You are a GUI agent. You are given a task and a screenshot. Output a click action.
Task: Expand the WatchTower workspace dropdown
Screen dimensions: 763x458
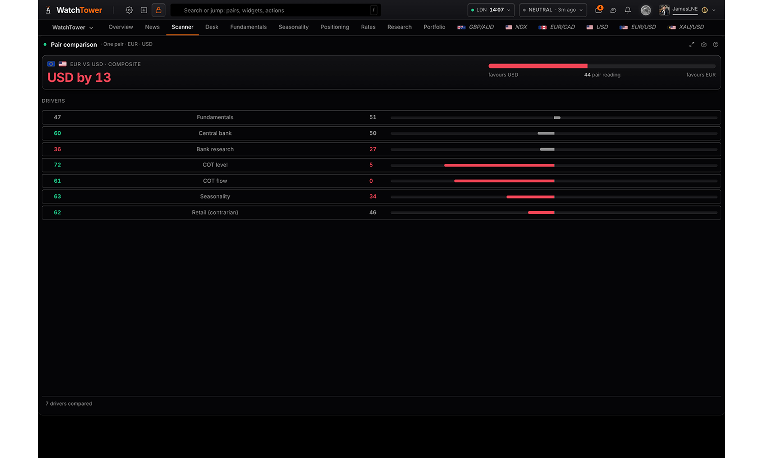(73, 27)
